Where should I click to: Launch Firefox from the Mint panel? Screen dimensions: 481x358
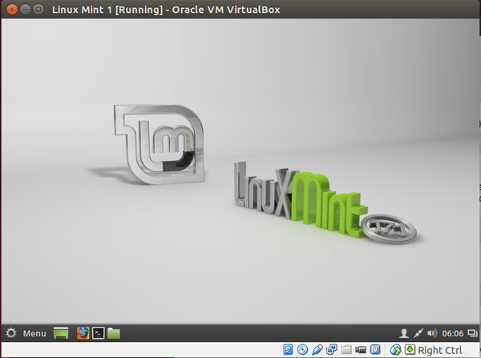[83, 333]
